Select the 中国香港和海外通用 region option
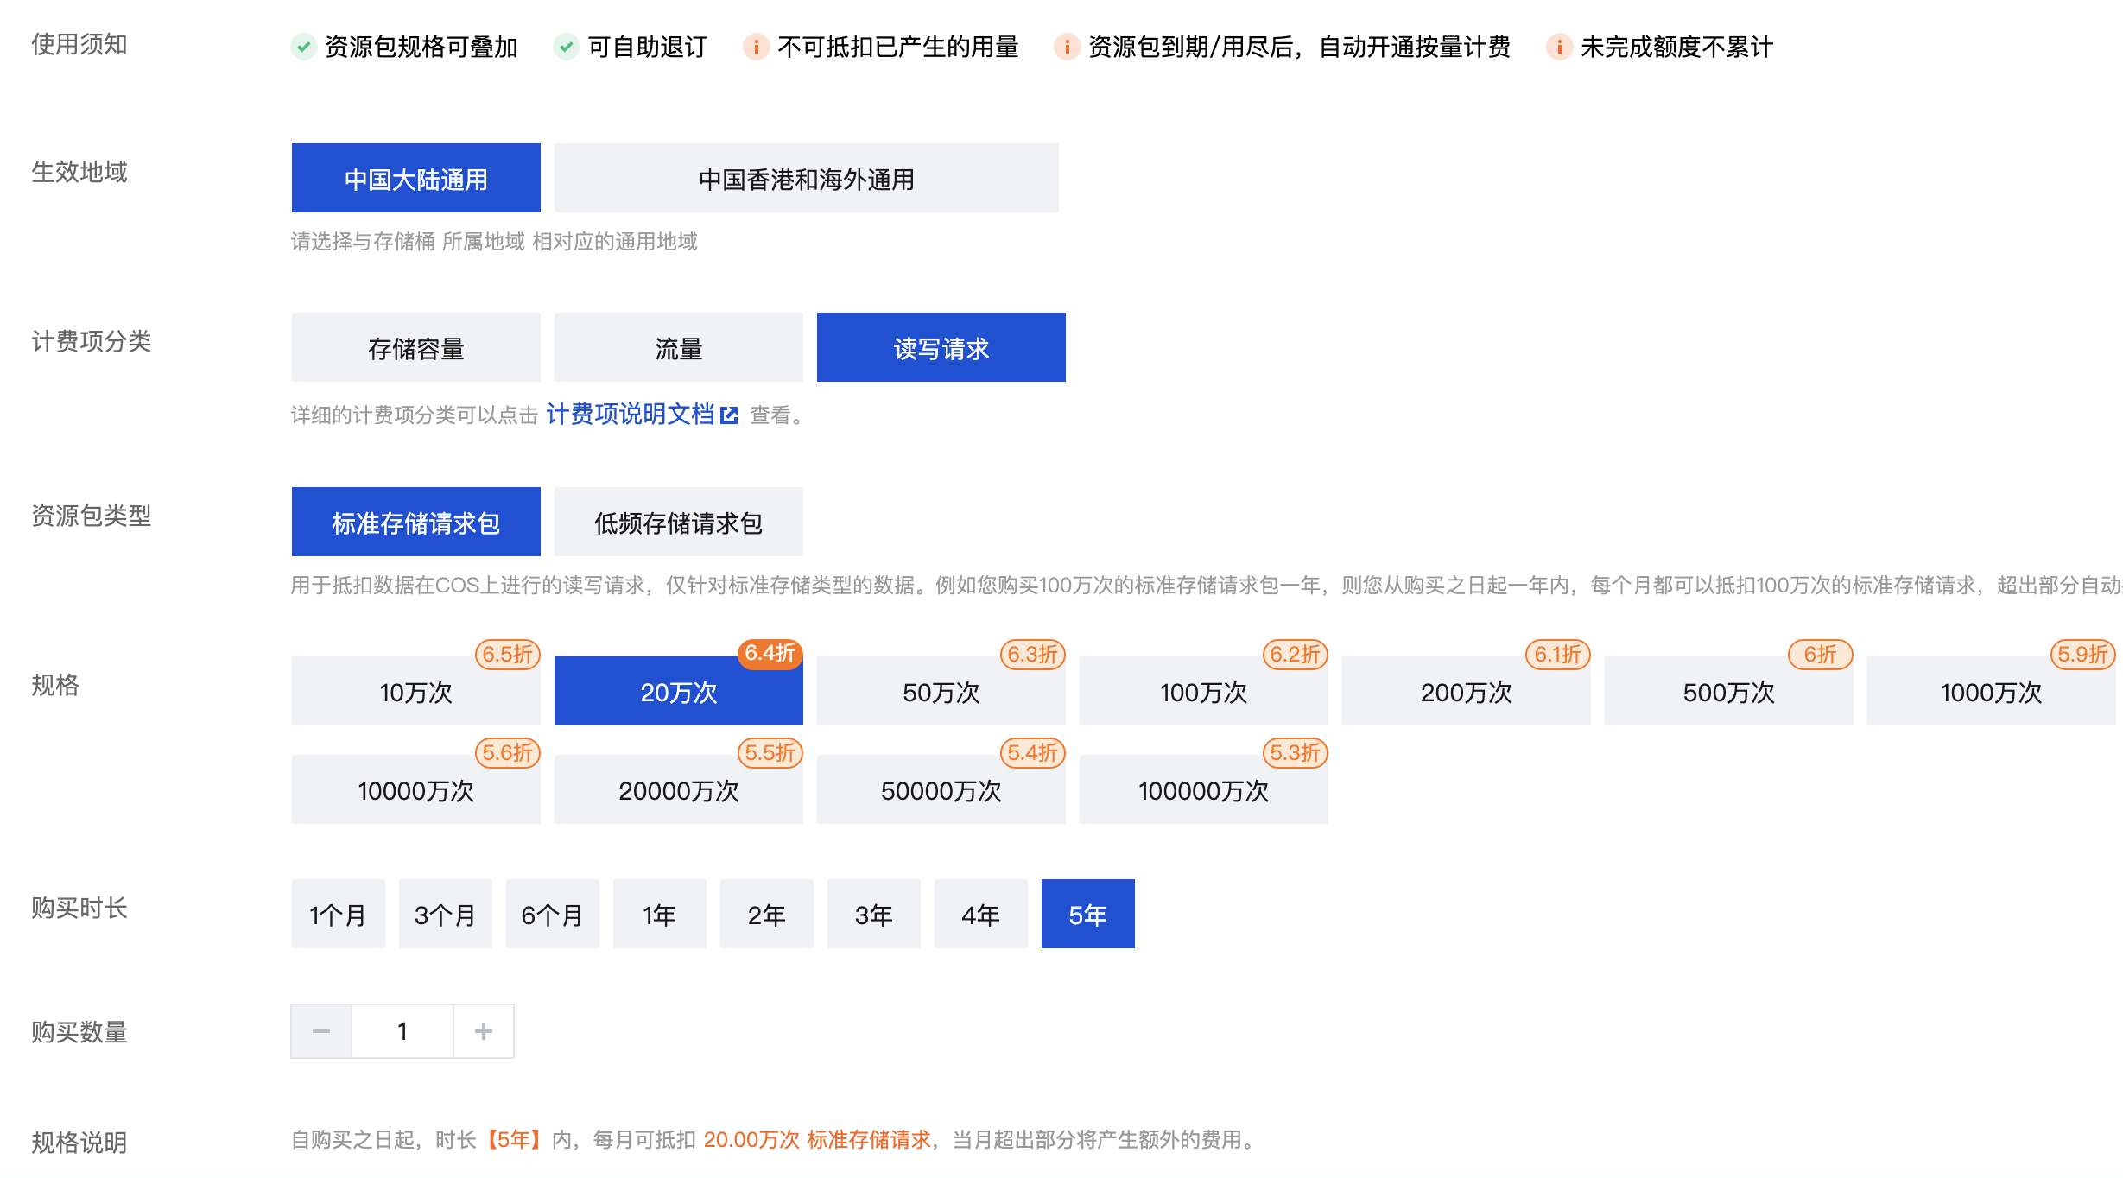 tap(806, 179)
